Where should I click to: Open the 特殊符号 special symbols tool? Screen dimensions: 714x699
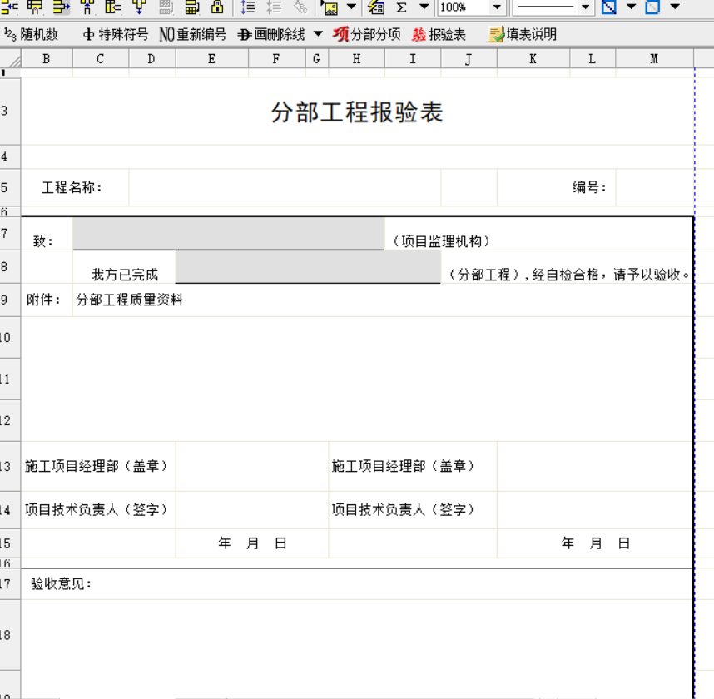point(116,35)
